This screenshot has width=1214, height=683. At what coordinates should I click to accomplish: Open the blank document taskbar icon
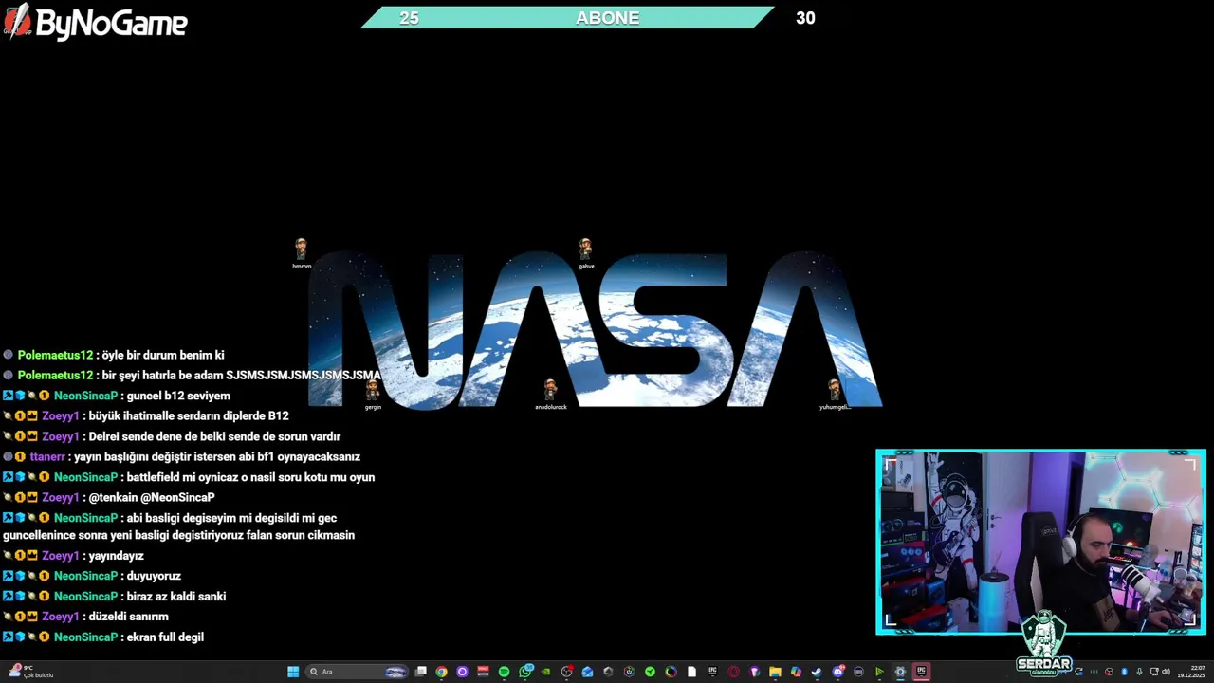(x=691, y=672)
